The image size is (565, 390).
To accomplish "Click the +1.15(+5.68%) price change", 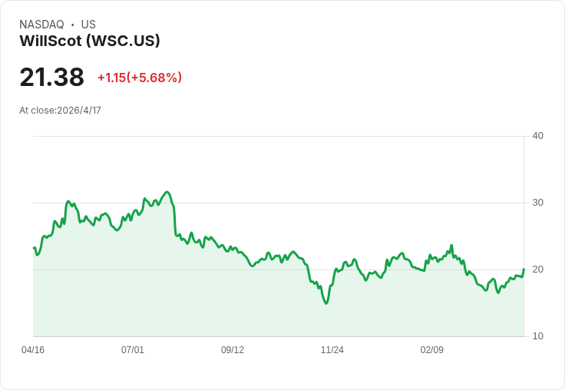I will coord(140,78).
